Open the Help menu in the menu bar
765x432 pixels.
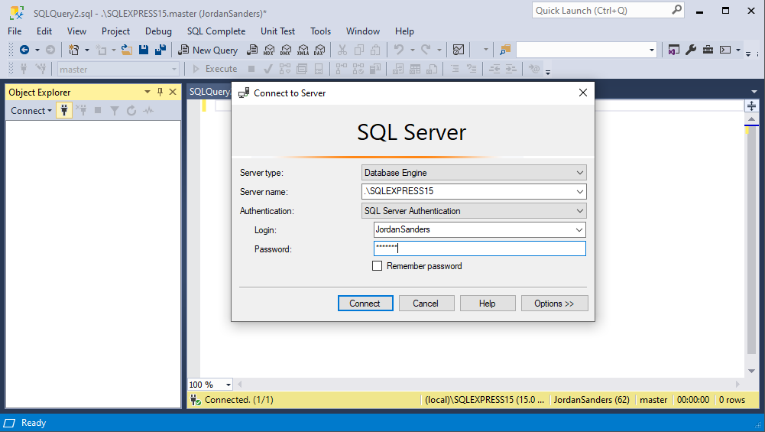click(404, 31)
